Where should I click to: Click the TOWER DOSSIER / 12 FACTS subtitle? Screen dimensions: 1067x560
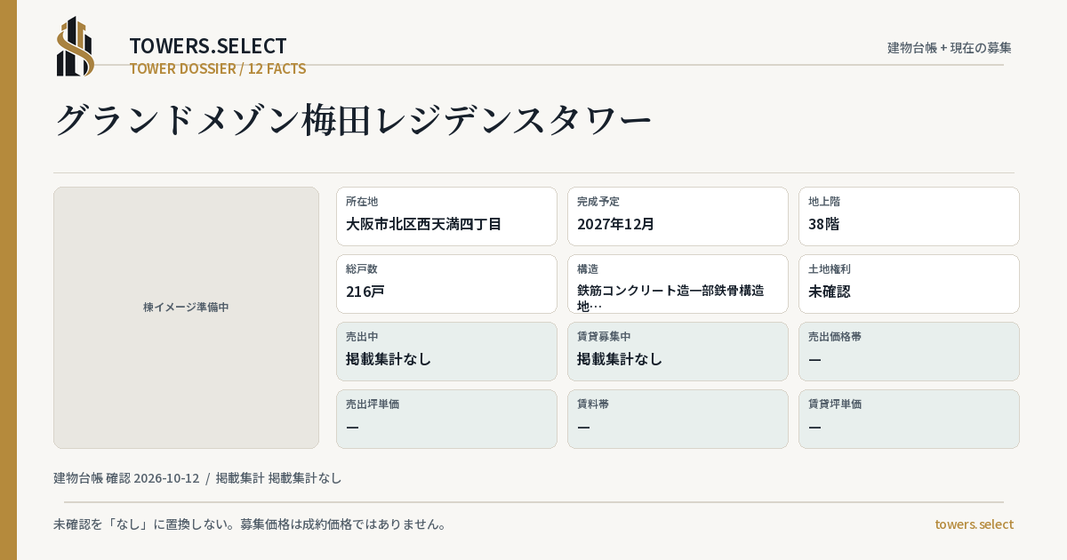pyautogui.click(x=218, y=68)
